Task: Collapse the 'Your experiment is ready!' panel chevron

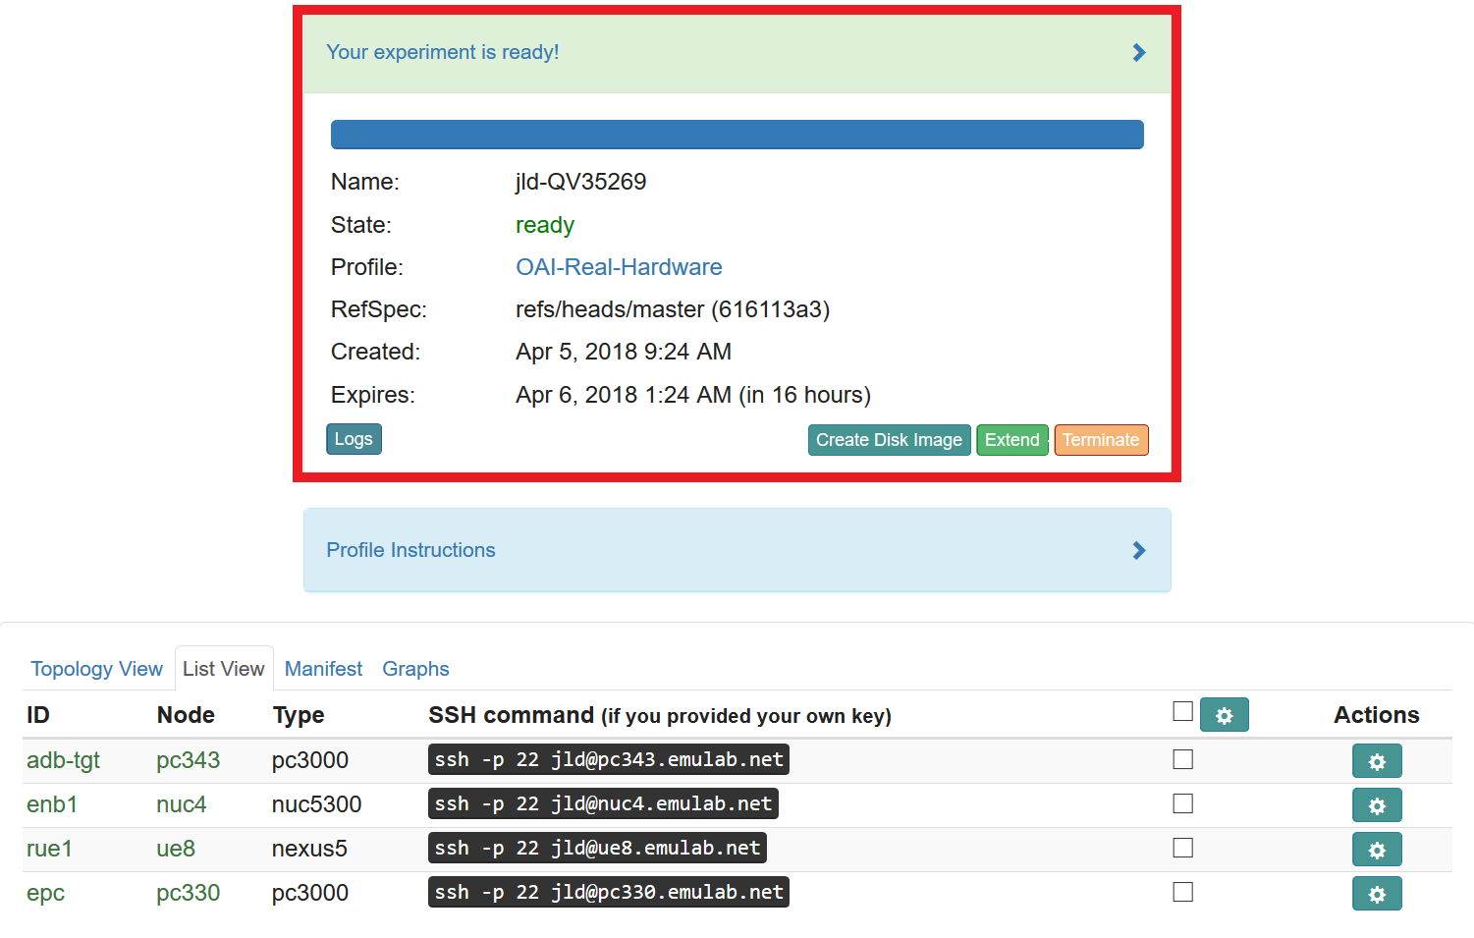Action: tap(1139, 52)
